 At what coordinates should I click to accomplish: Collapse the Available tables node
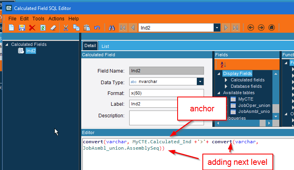(219, 93)
